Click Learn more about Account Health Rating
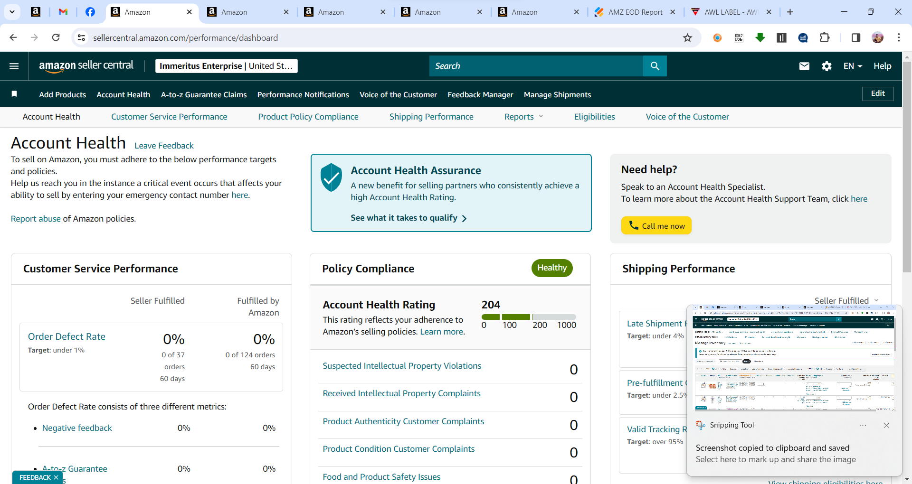Viewport: 912px width, 484px height. (x=441, y=332)
